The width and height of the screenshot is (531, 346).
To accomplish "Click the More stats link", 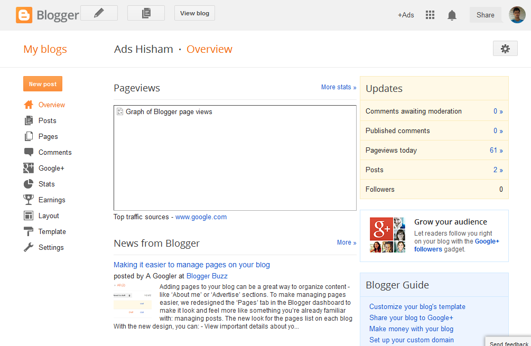I will [x=339, y=87].
